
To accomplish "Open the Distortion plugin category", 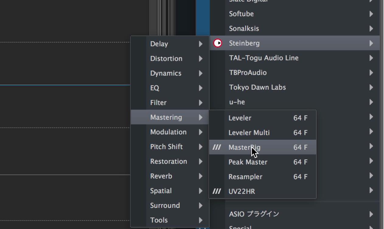I will click(x=170, y=58).
